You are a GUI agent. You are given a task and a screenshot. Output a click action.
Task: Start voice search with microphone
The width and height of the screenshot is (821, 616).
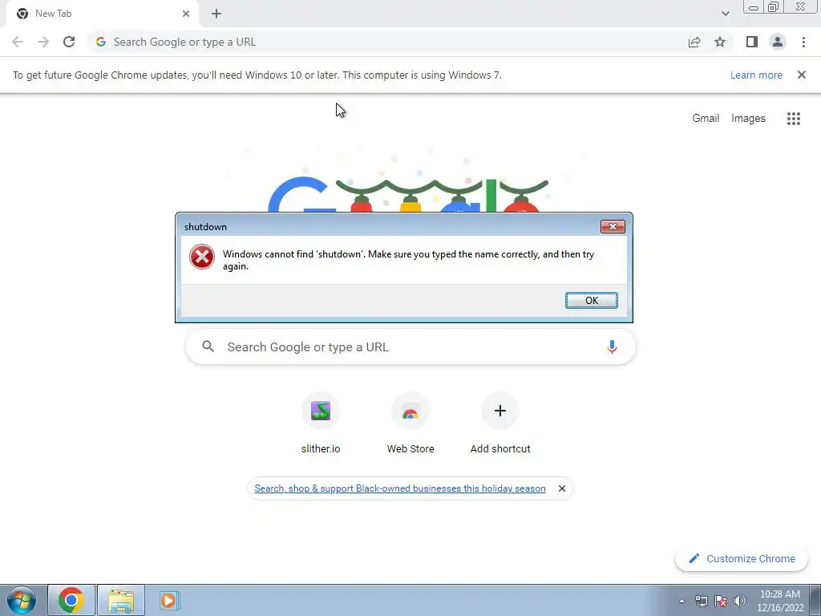612,346
